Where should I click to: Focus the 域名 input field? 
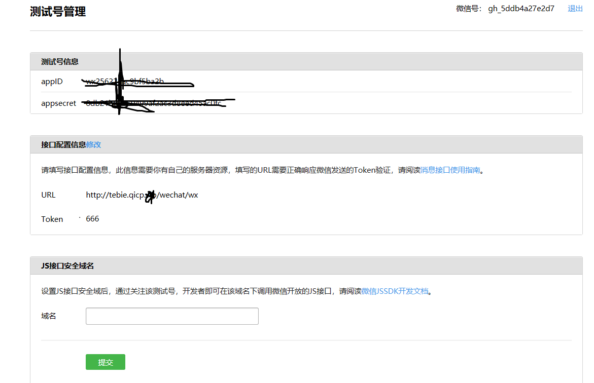[x=172, y=316]
